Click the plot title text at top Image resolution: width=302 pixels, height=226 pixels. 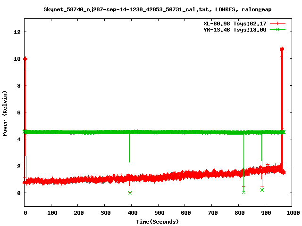coord(157,9)
